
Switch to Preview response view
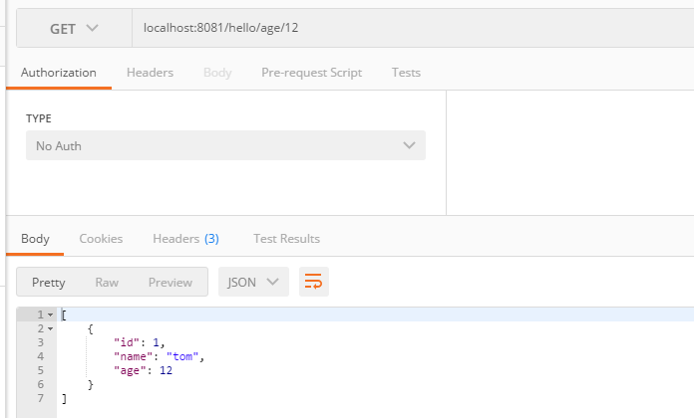point(170,283)
